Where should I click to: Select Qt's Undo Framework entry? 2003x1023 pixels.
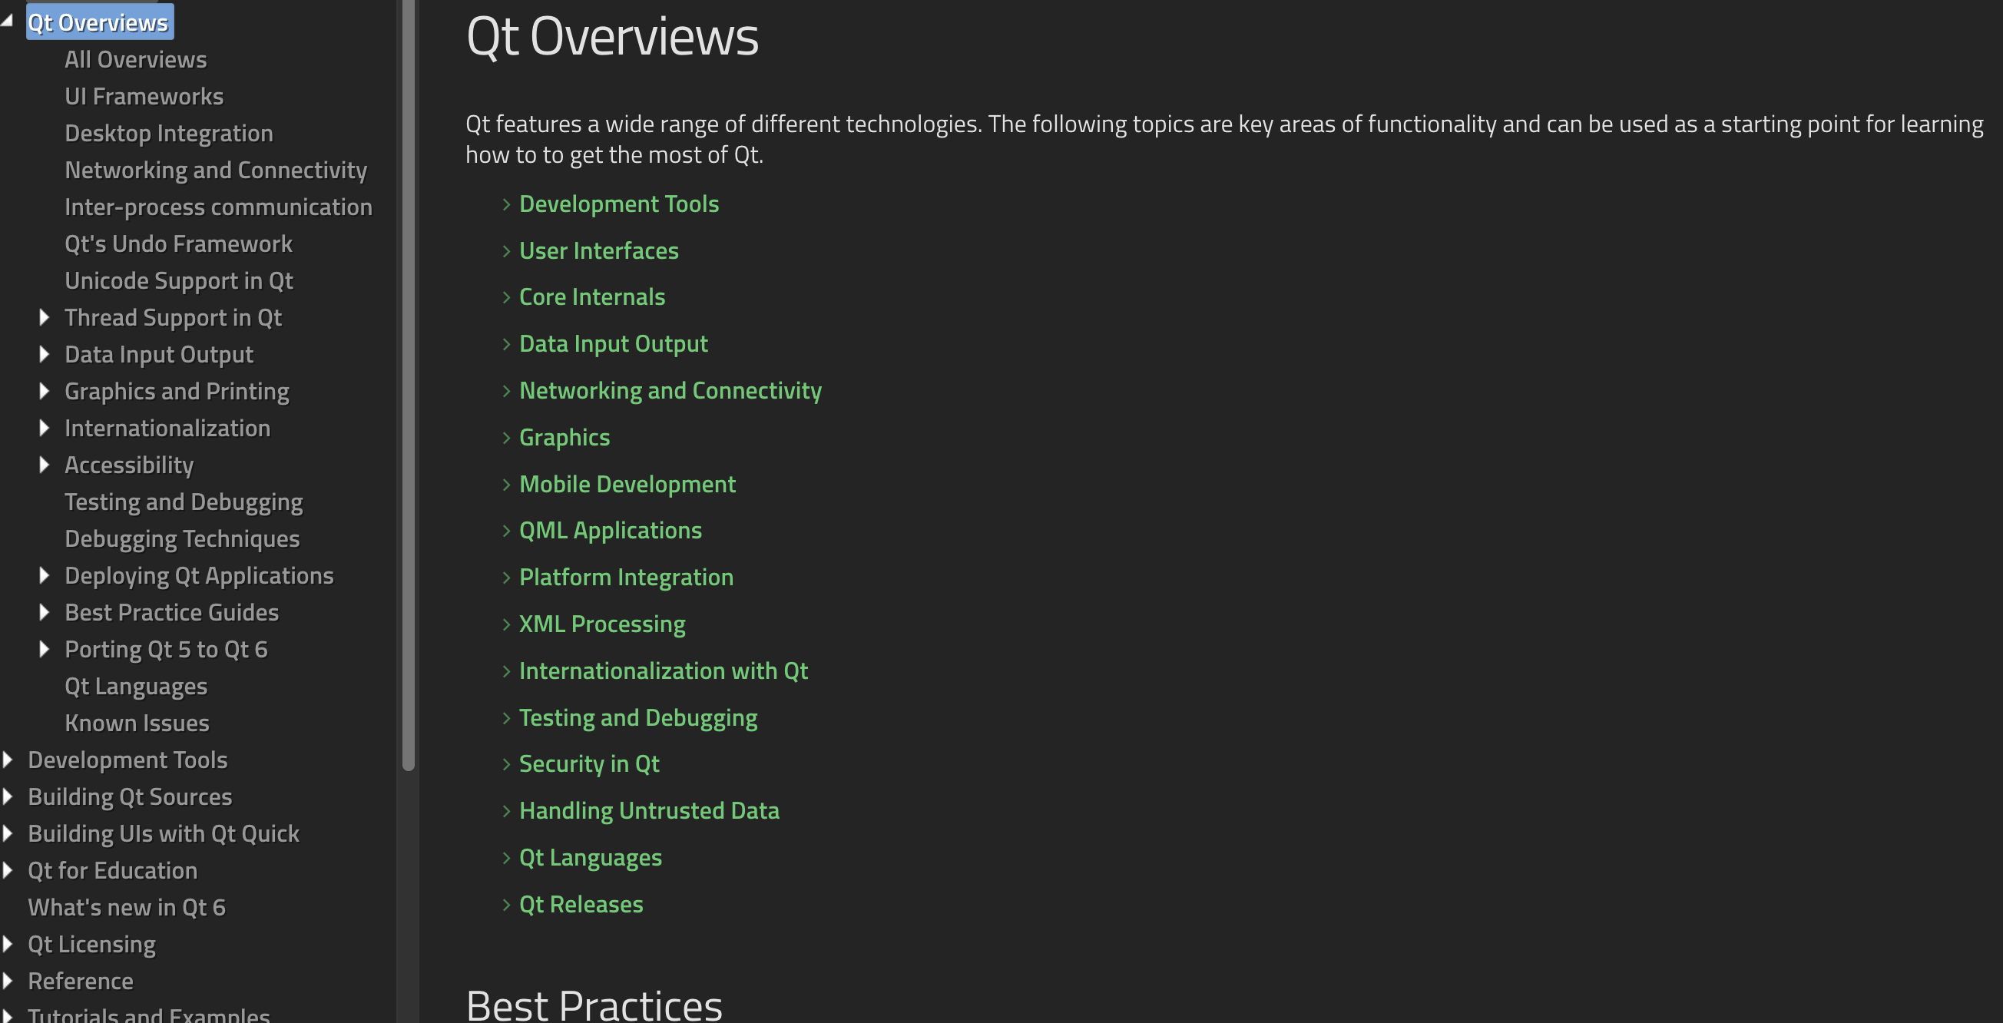[x=179, y=244]
